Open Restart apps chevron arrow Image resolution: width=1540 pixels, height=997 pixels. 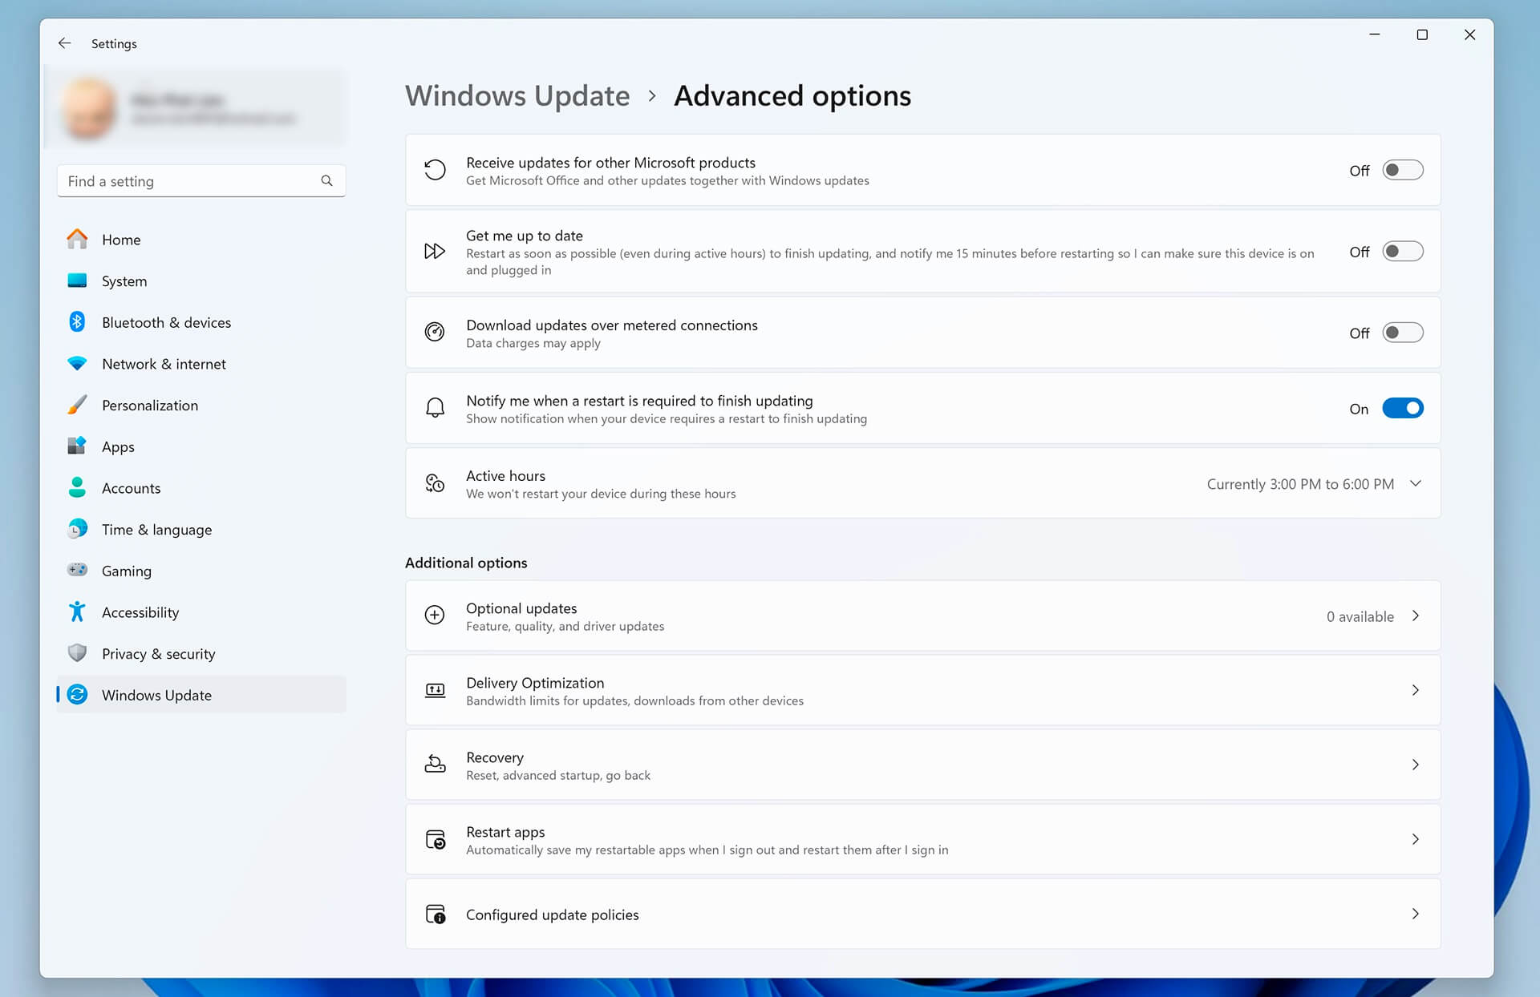coord(1416,839)
